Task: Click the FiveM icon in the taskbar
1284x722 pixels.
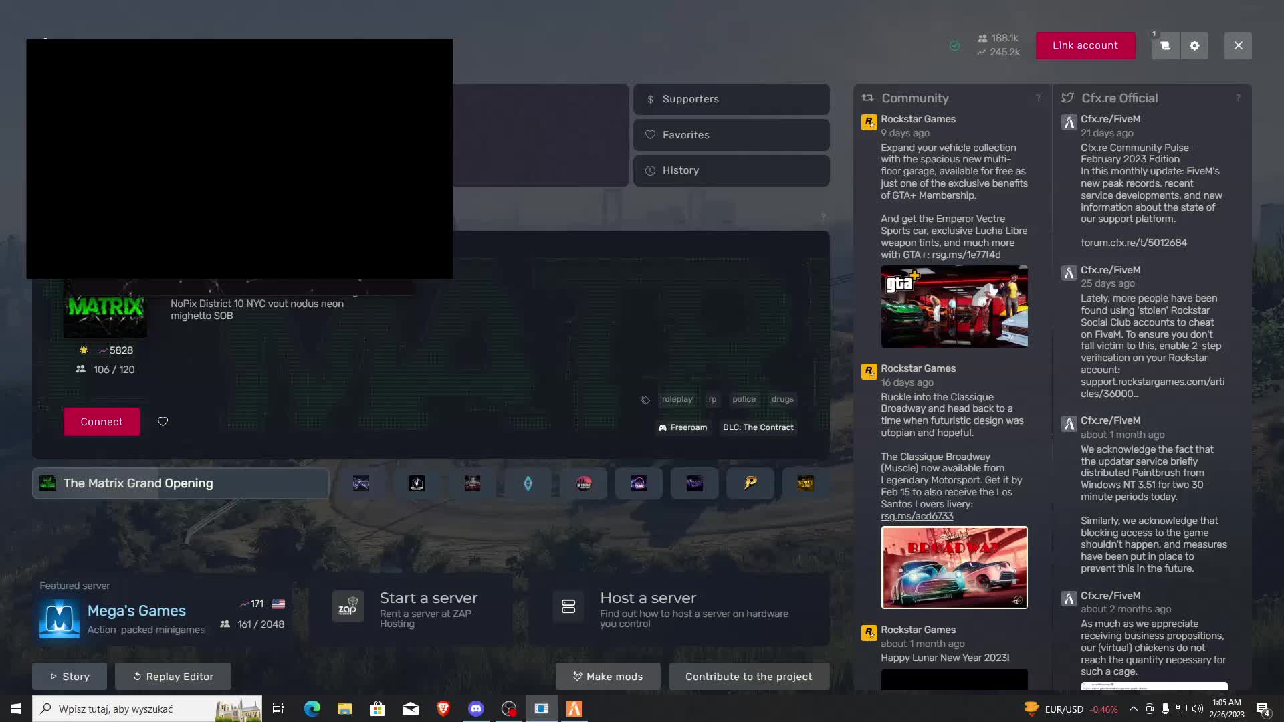Action: [574, 709]
